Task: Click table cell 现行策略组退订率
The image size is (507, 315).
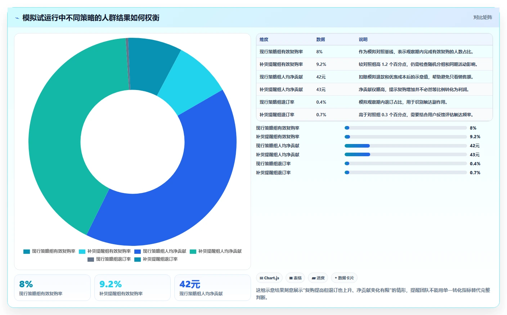Action: click(277, 102)
